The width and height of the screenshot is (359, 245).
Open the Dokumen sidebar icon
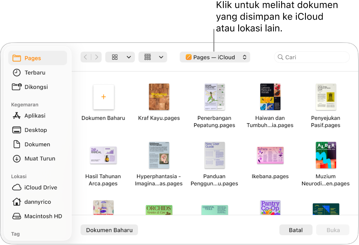click(17, 144)
